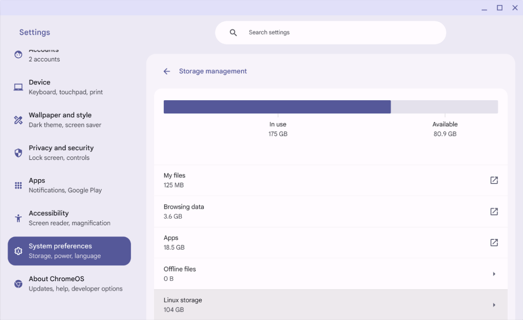Click the Privacy and security shield icon

click(18, 153)
